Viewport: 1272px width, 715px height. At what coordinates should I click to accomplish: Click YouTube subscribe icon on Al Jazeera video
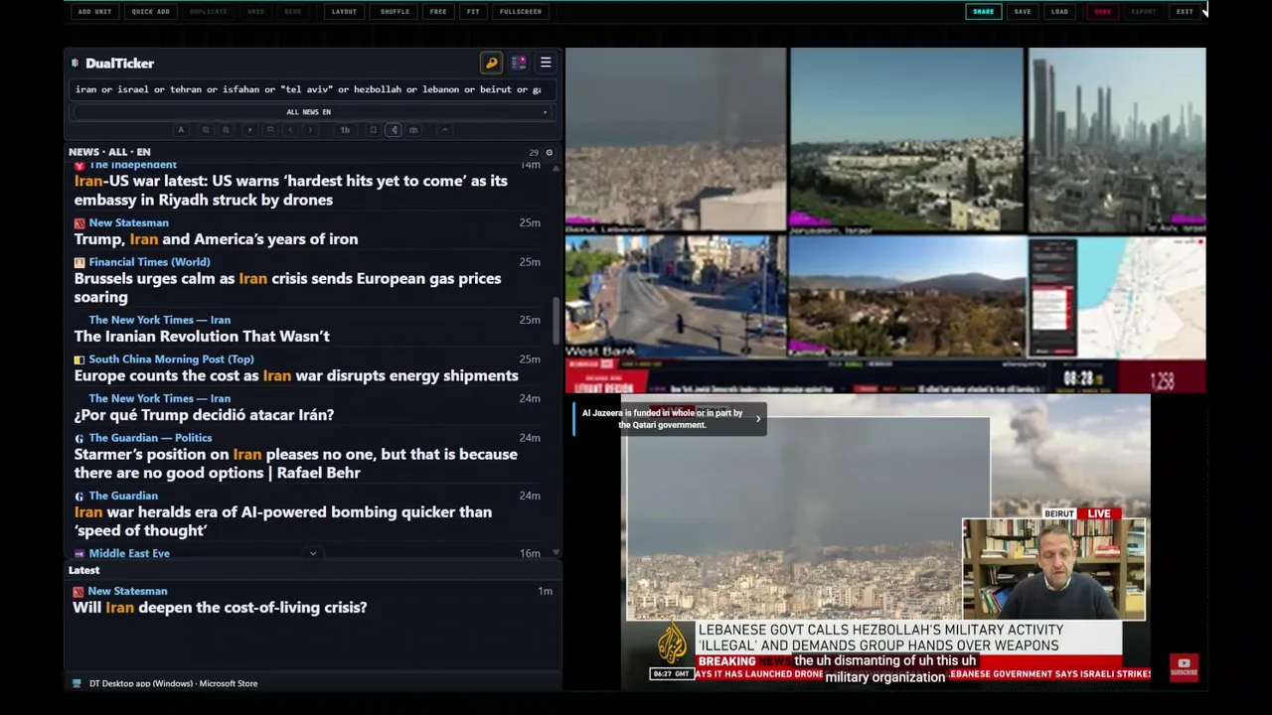click(x=1184, y=667)
